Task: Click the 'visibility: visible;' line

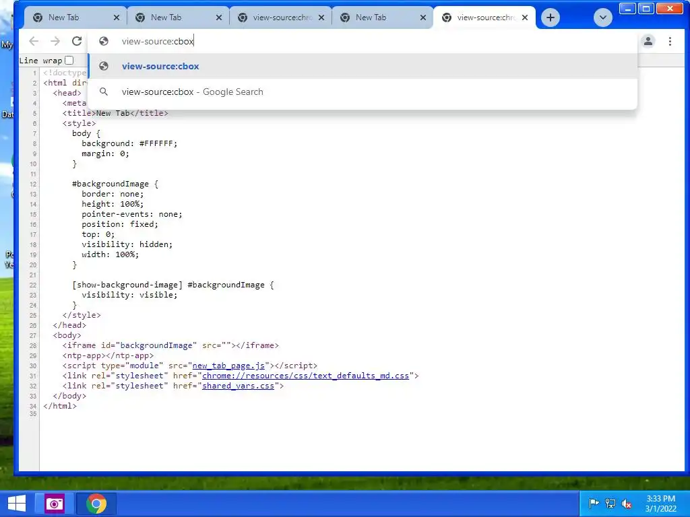Action: click(129, 295)
